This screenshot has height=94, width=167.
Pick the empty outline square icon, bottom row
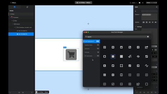pos(147,84)
